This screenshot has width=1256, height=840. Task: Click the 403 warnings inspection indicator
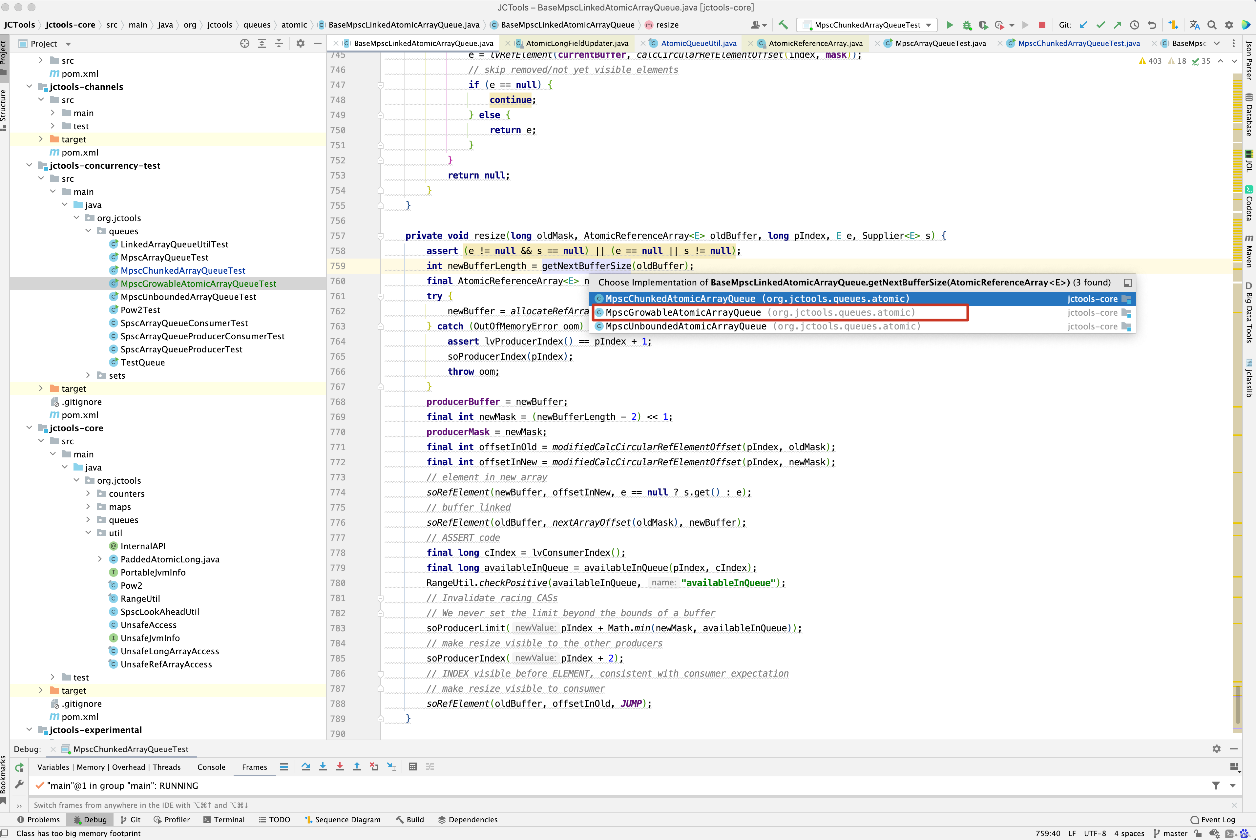pyautogui.click(x=1150, y=61)
